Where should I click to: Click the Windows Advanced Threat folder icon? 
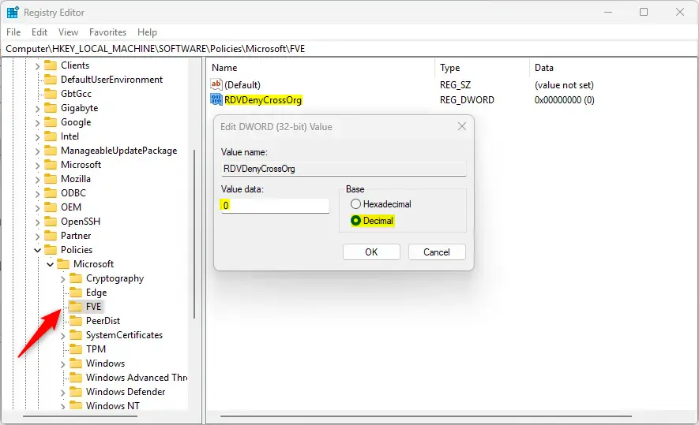pyautogui.click(x=76, y=378)
